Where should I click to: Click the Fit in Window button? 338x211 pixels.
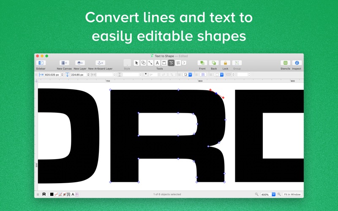click(292, 195)
